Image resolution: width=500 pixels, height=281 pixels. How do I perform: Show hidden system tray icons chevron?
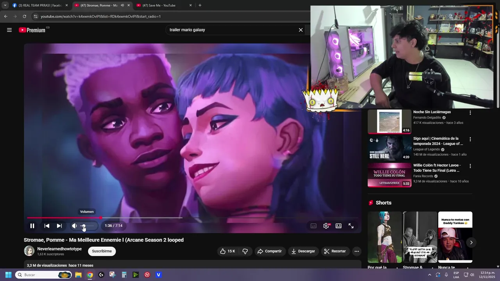(x=430, y=275)
